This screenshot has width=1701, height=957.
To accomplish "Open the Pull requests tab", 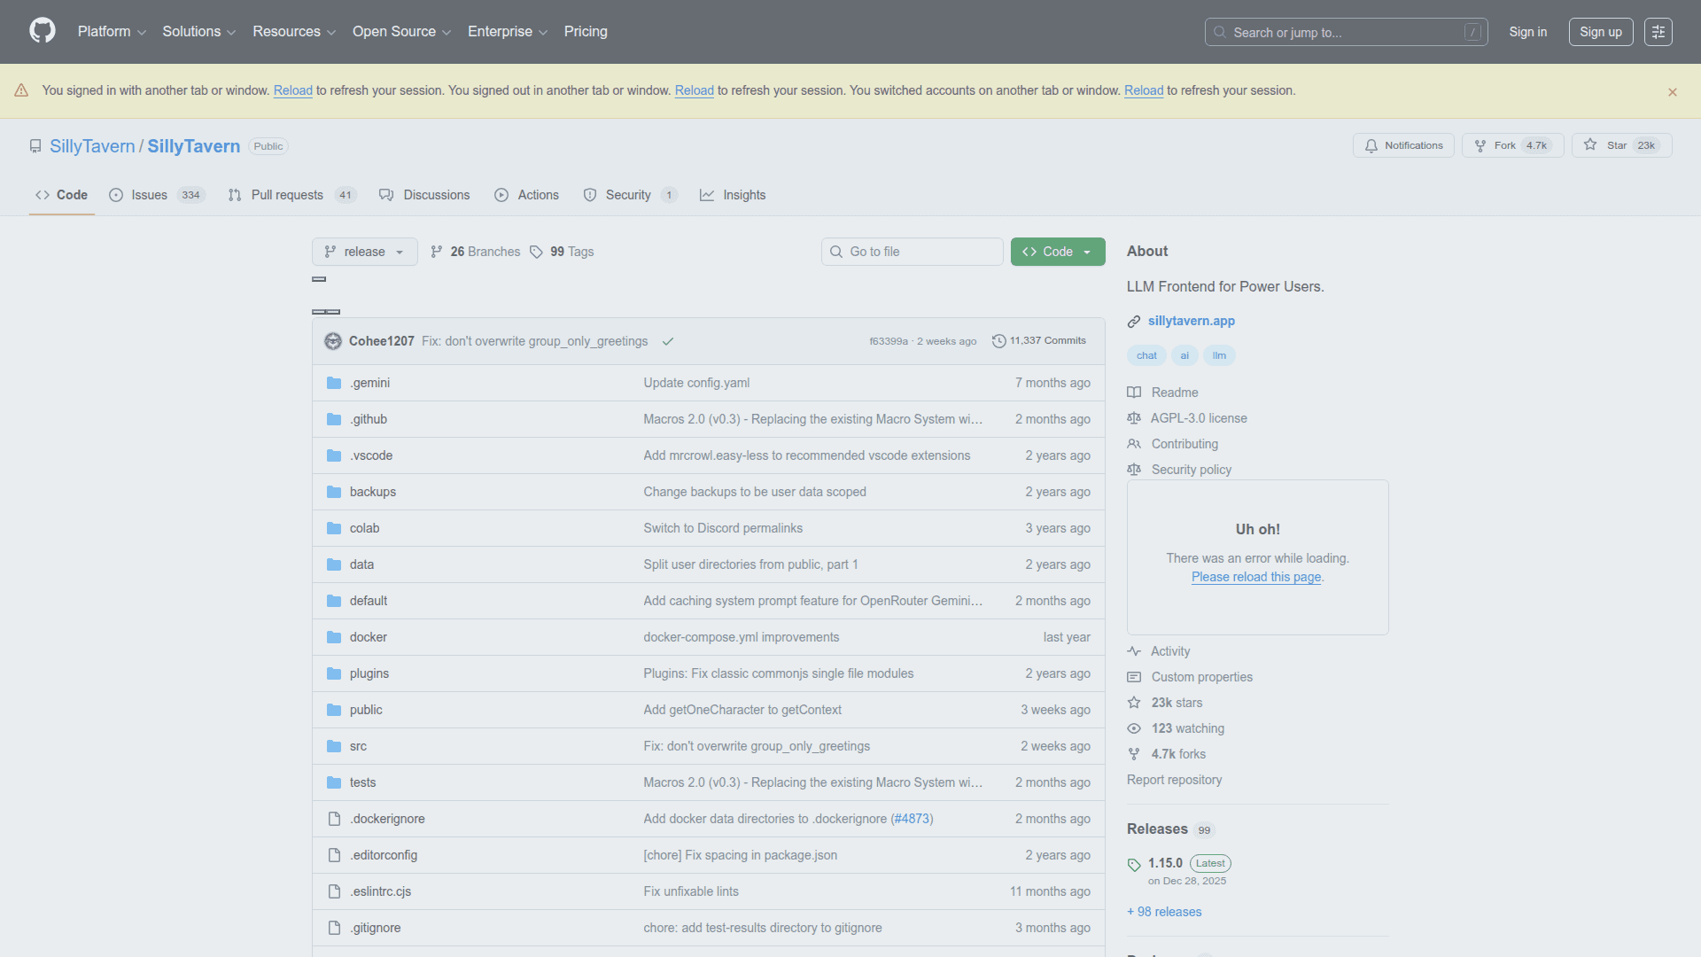I will coord(287,195).
